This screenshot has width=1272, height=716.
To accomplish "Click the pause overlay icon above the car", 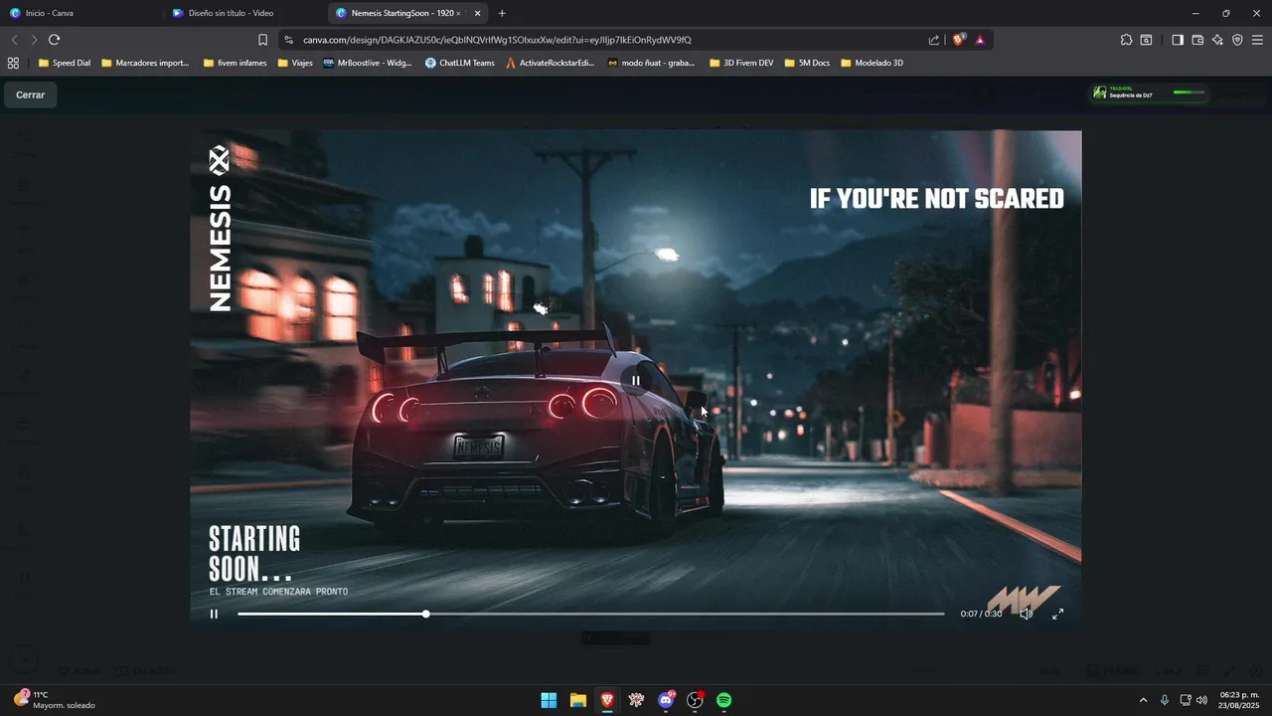I will 636,380.
